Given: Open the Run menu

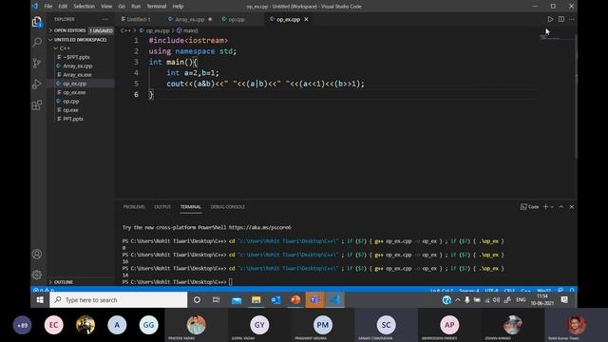Looking at the screenshot, I should (136, 7).
